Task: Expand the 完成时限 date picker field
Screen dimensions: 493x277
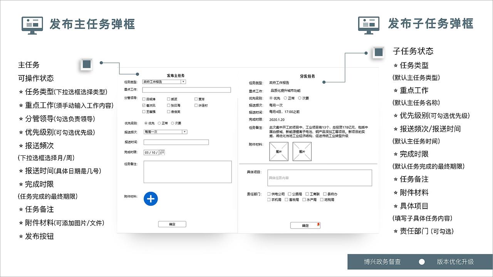Action: [x=153, y=152]
